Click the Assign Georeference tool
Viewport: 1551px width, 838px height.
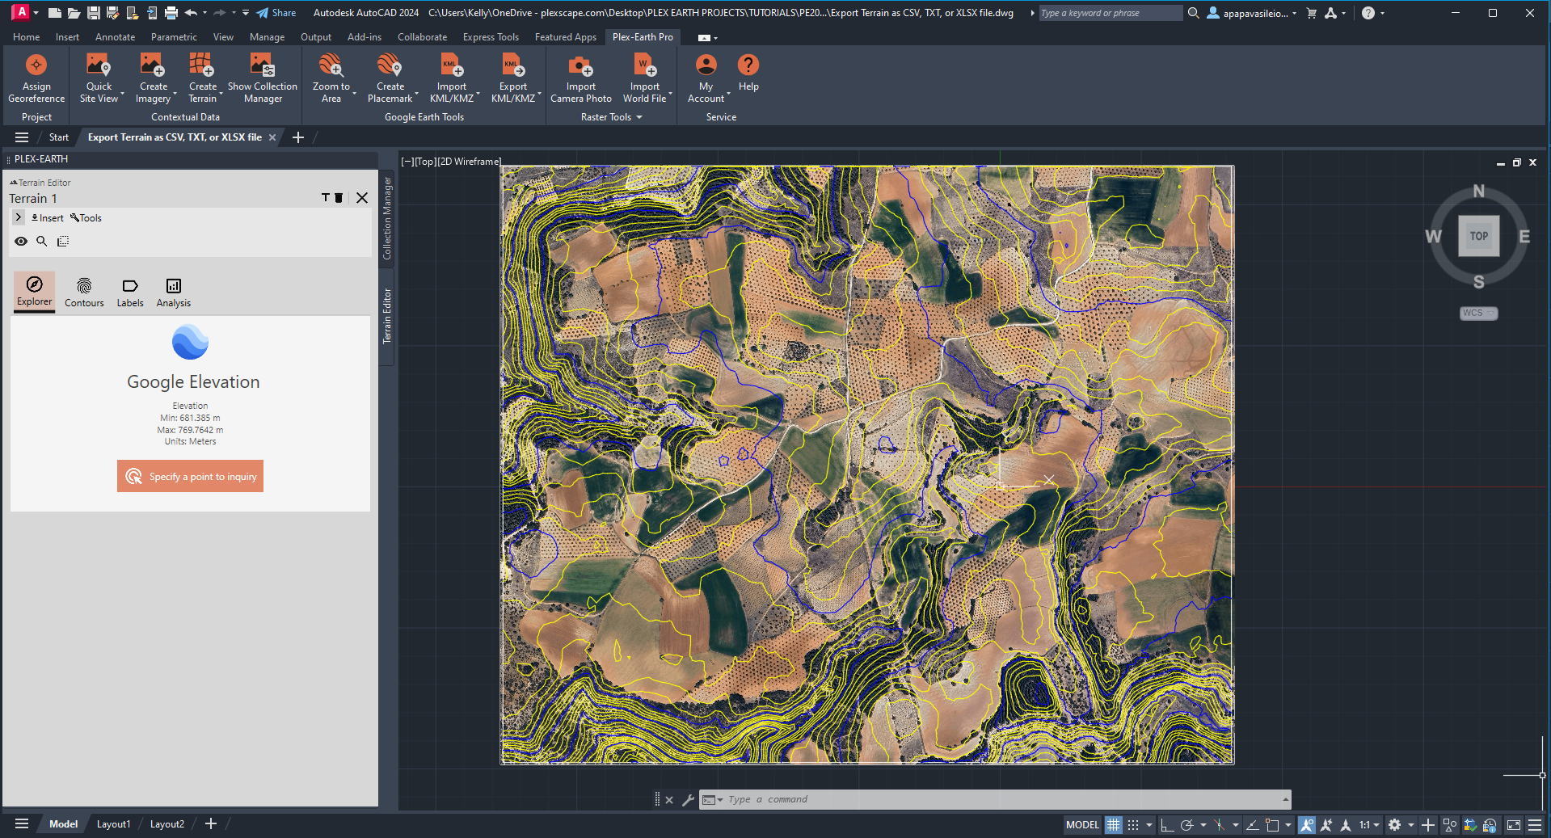(36, 78)
